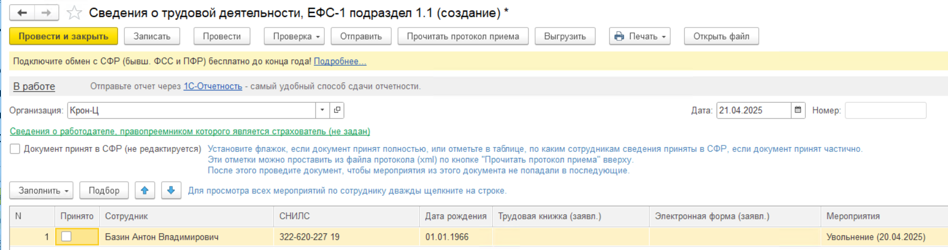Open the '1С-Отчетность' link
Screen dimensions: 948x250
click(x=213, y=86)
